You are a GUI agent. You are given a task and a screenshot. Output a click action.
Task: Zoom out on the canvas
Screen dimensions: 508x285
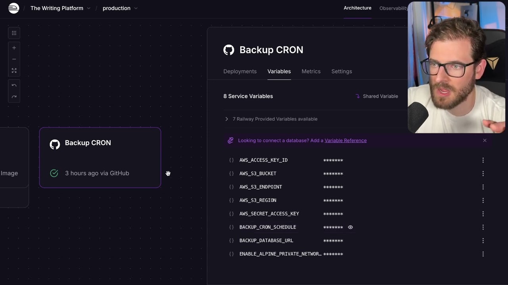(x=14, y=59)
